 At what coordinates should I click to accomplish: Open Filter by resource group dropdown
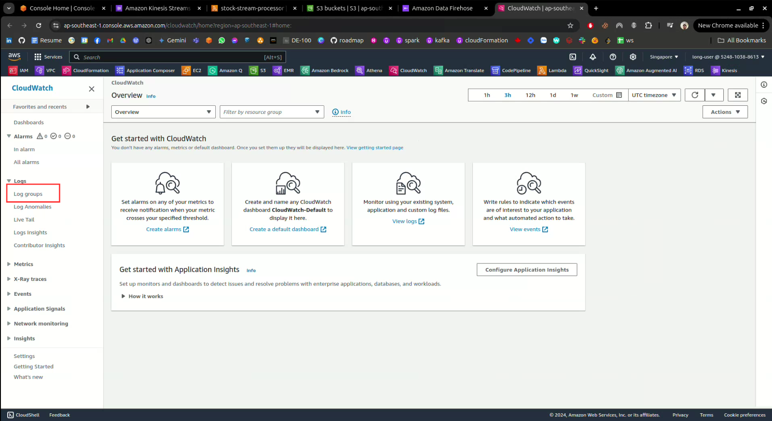pos(272,112)
